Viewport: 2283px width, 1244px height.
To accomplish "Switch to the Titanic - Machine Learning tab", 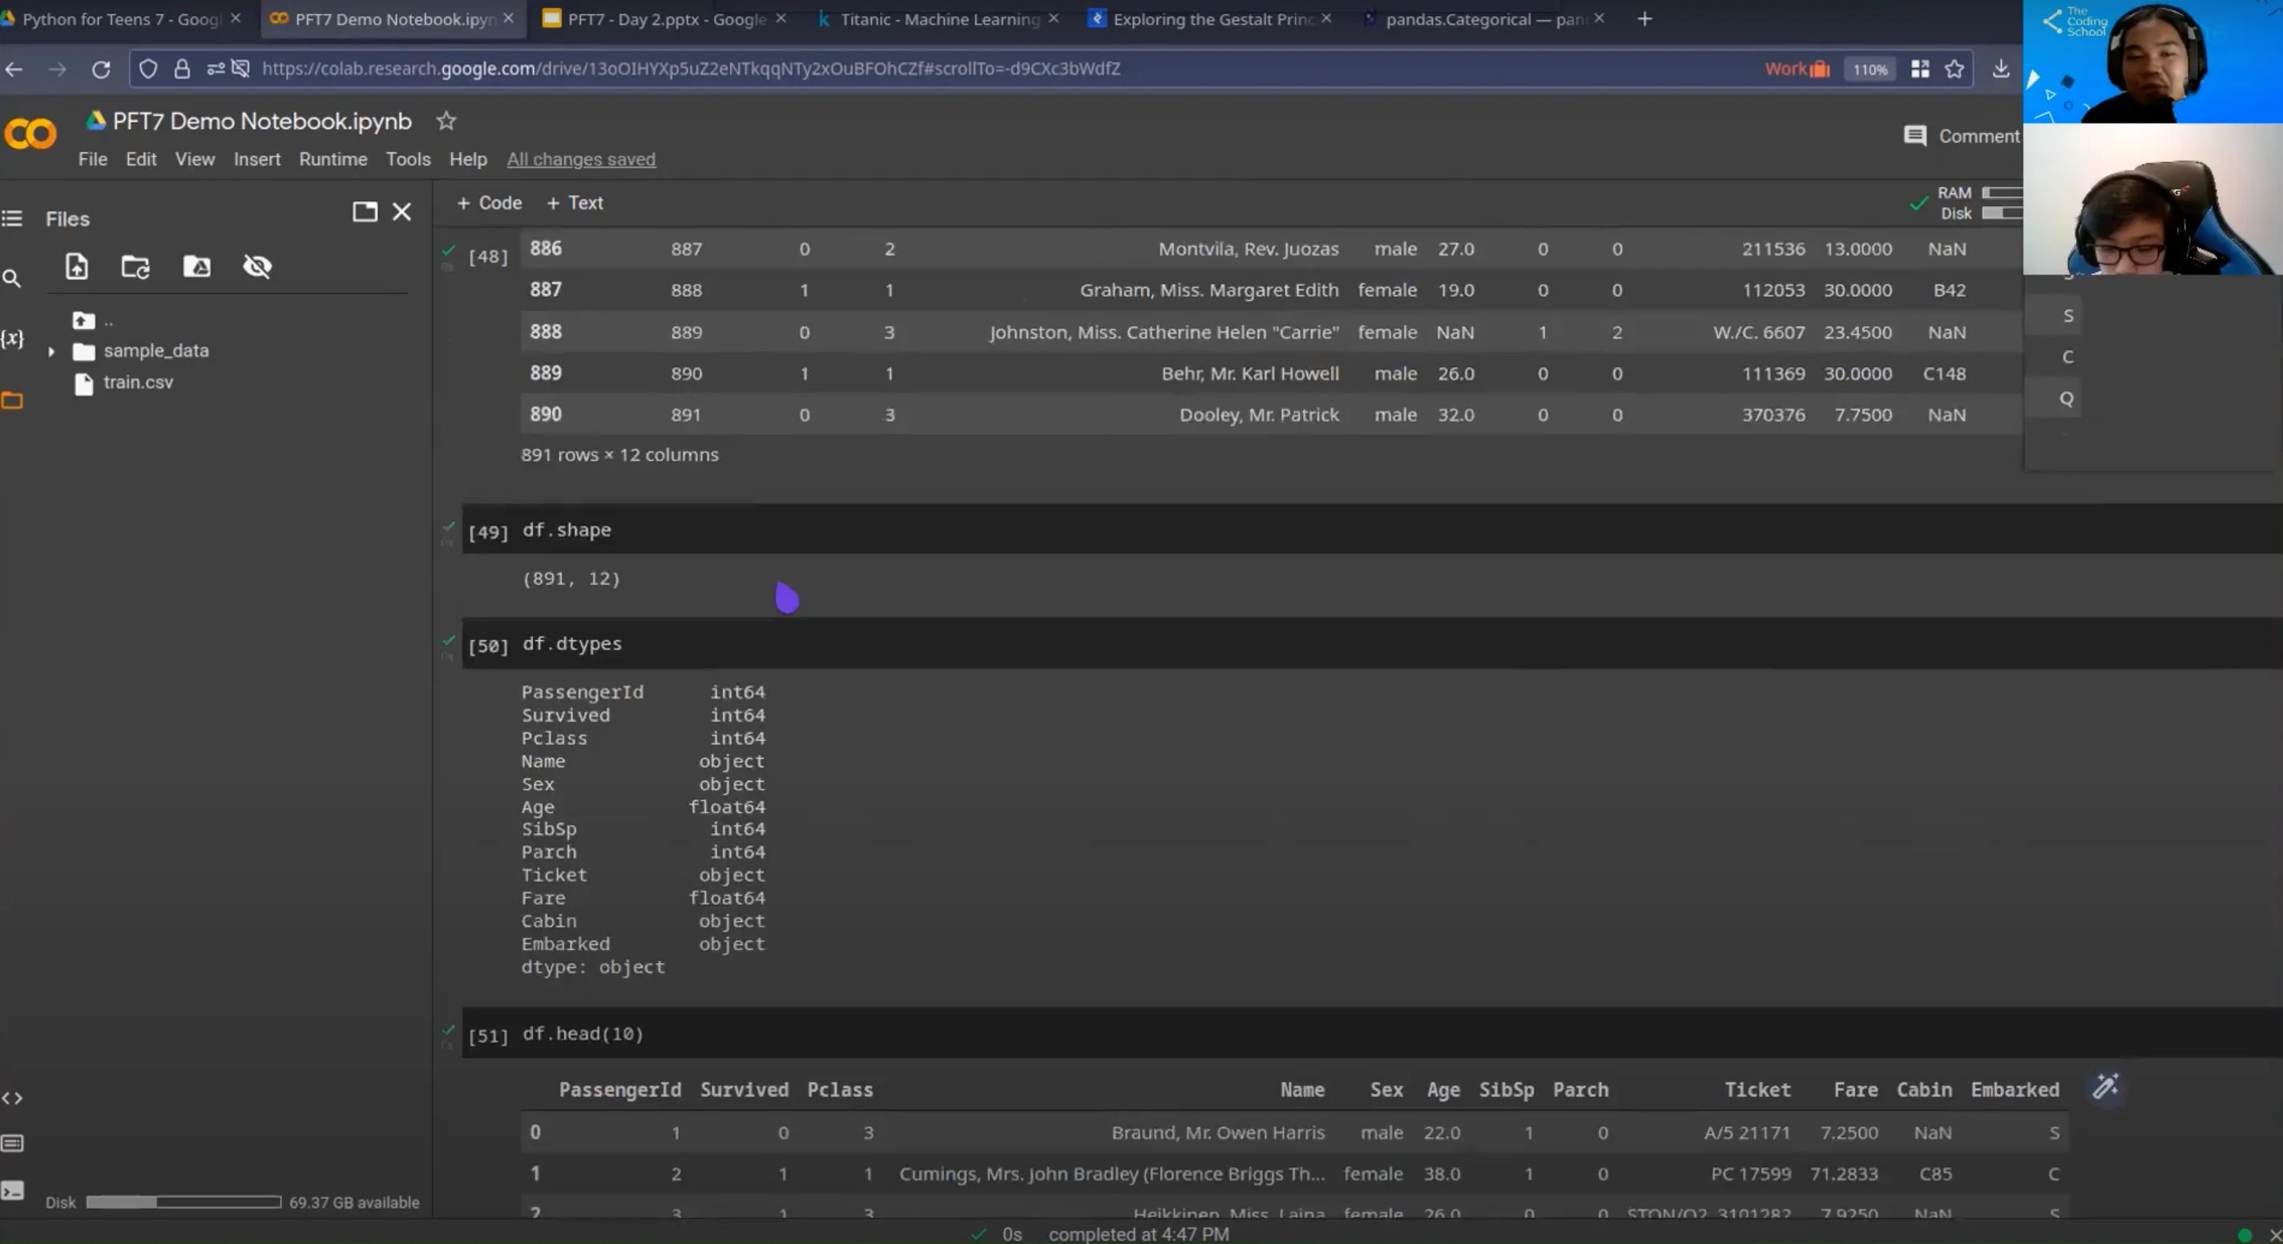I will [939, 18].
